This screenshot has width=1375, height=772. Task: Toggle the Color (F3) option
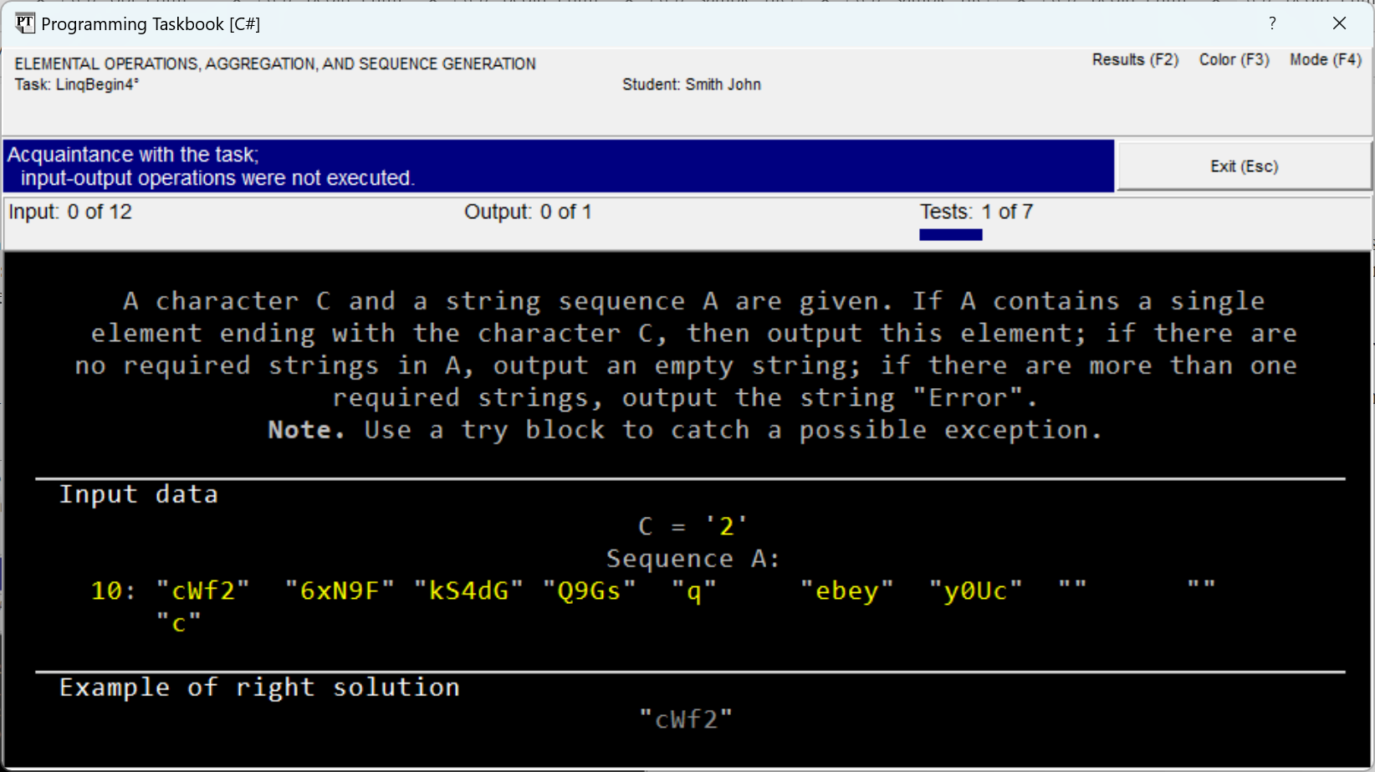1234,60
